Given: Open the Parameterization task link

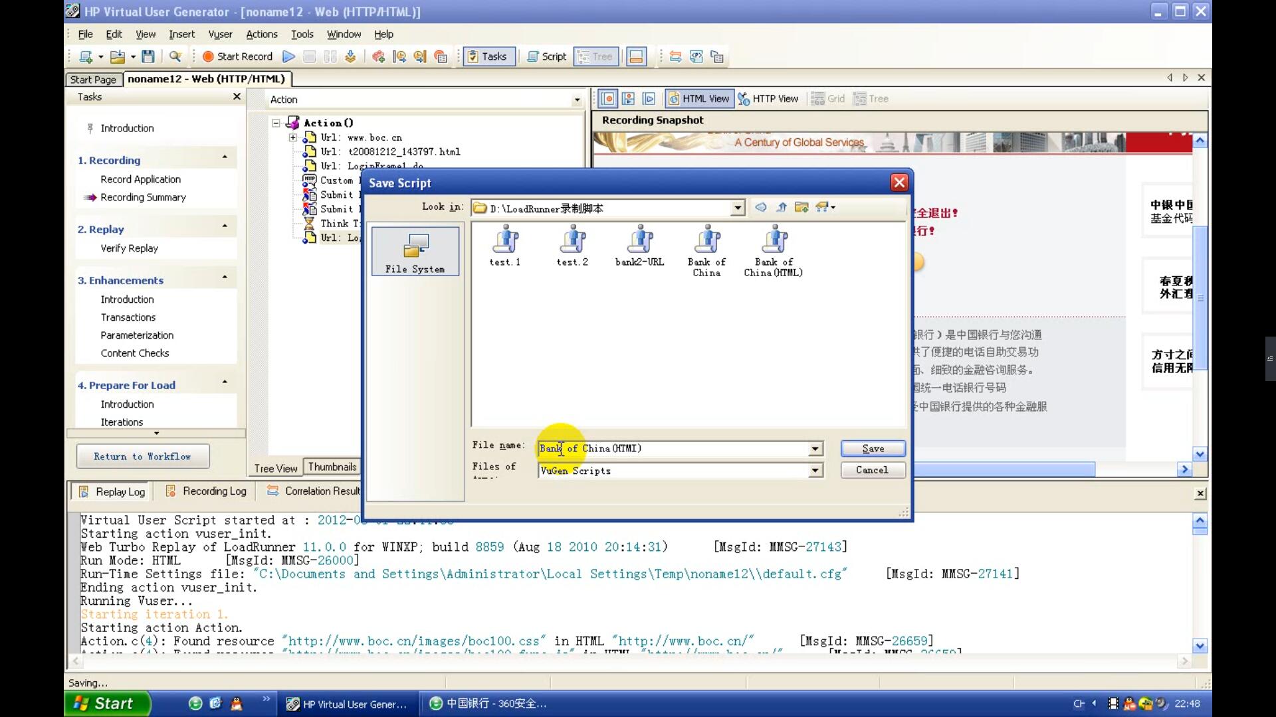Looking at the screenshot, I should pos(137,335).
